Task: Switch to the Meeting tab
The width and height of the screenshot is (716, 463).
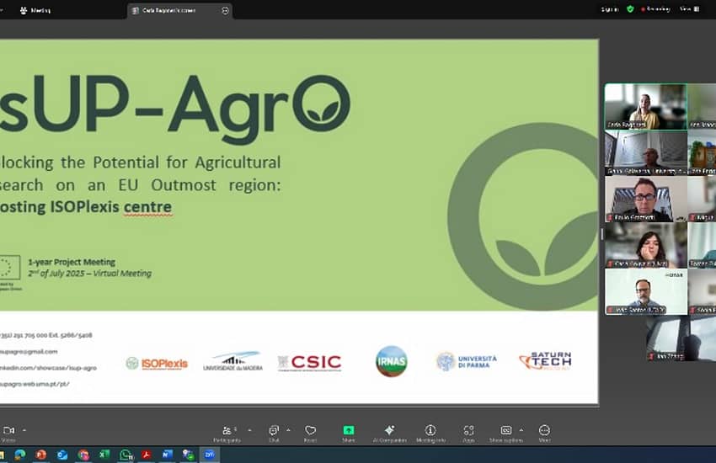Action: click(x=35, y=10)
